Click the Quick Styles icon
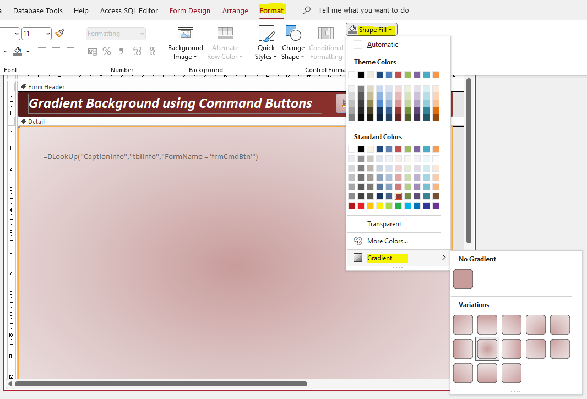This screenshot has width=587, height=399. point(266,34)
